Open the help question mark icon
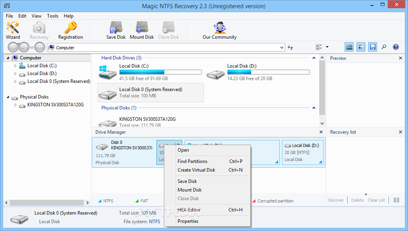Image resolution: width=408 pixels, height=231 pixels. click(396, 47)
